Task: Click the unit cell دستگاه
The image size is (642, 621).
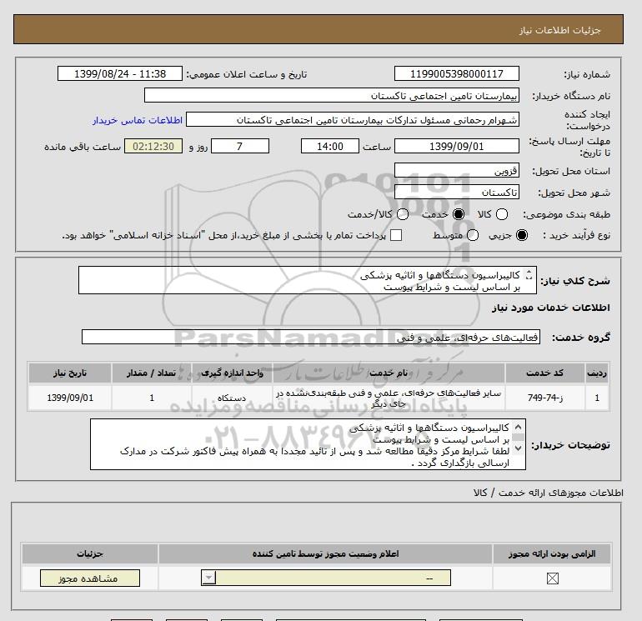Action: (232, 398)
